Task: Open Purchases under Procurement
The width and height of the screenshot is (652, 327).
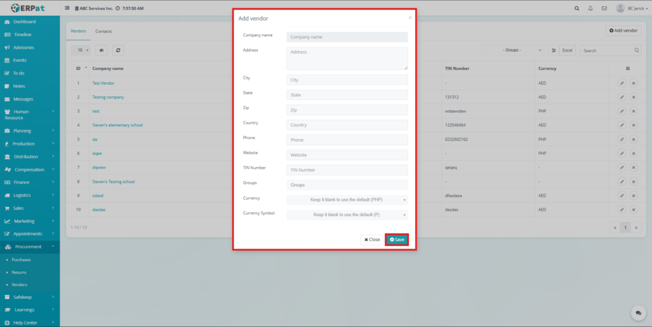Action: click(x=21, y=259)
